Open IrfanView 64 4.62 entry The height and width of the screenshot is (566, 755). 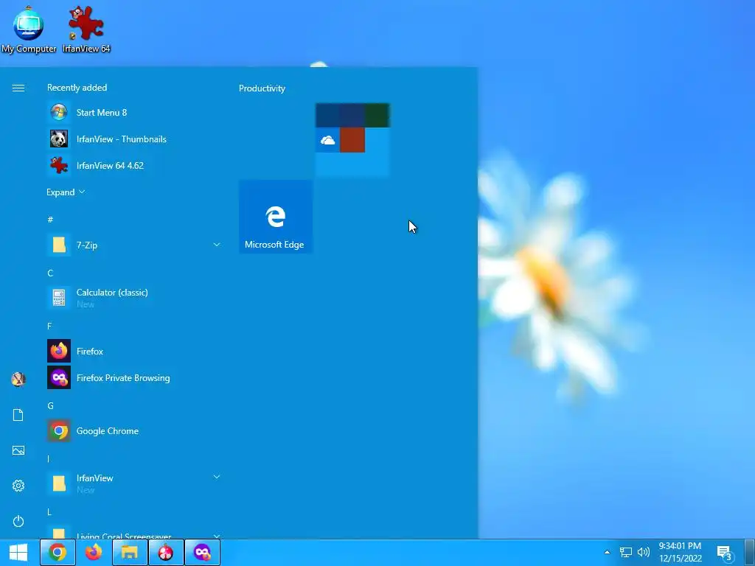(x=133, y=166)
